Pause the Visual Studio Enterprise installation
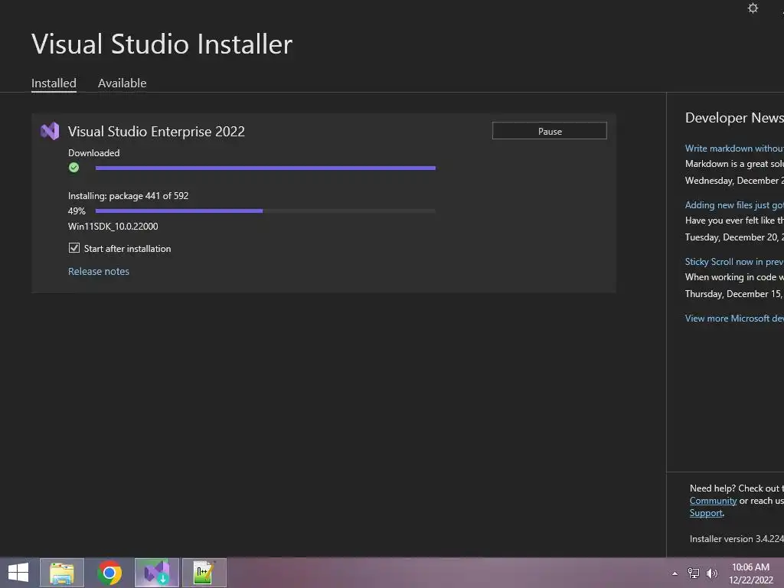This screenshot has width=784, height=588. pyautogui.click(x=550, y=131)
